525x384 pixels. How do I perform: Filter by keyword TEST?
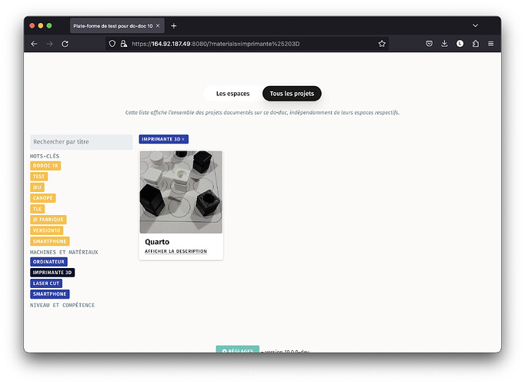coord(38,177)
